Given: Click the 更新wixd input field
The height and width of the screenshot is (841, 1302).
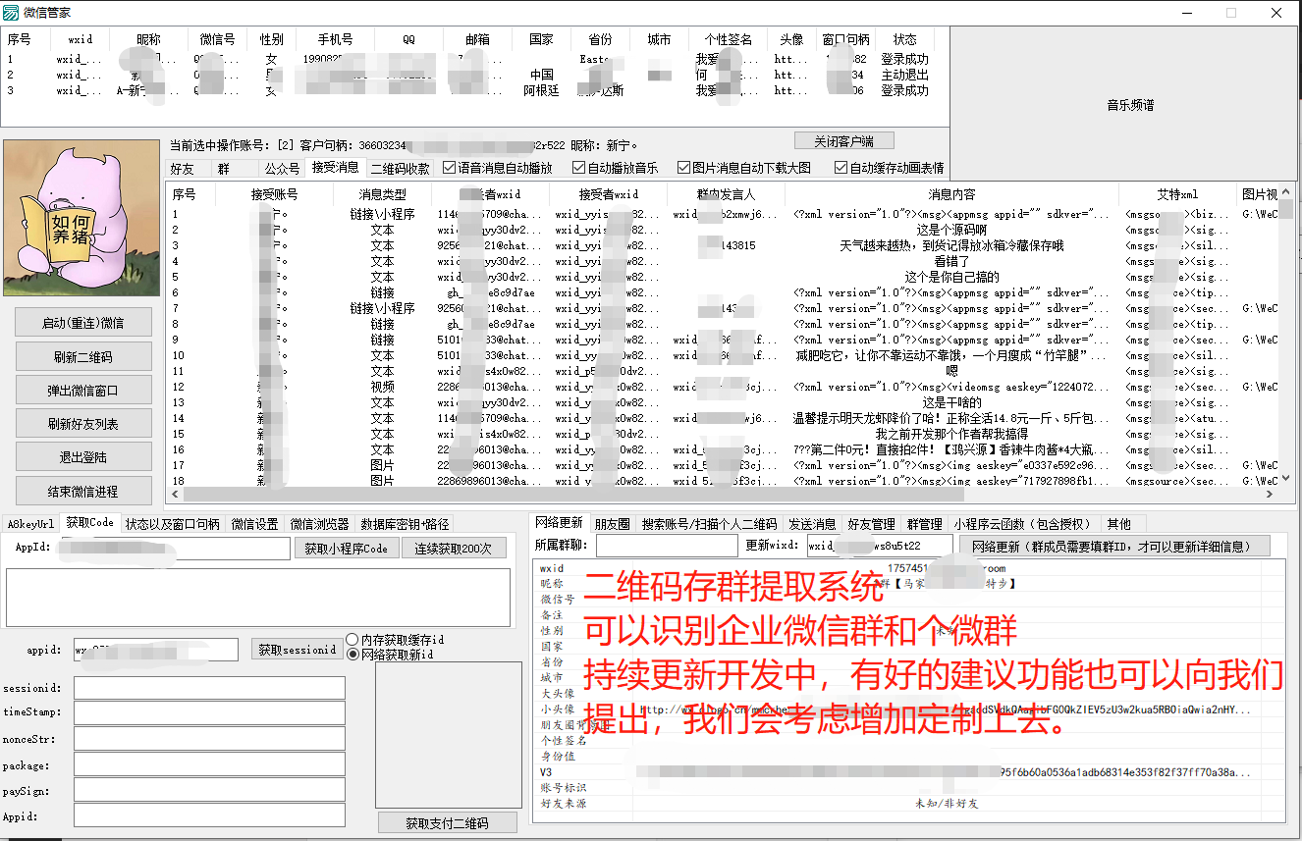Looking at the screenshot, I should pyautogui.click(x=880, y=545).
